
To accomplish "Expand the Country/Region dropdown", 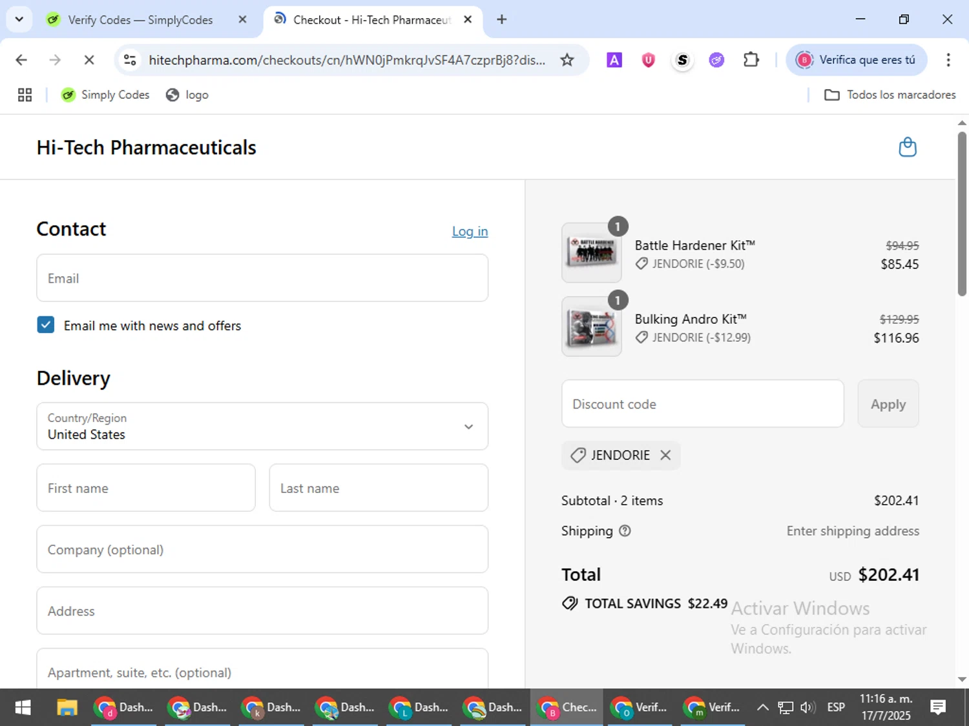I will point(262,426).
